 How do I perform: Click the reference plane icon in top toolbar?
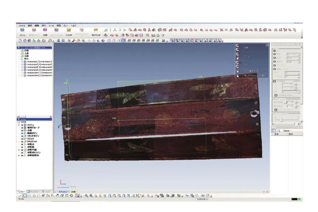point(106,30)
